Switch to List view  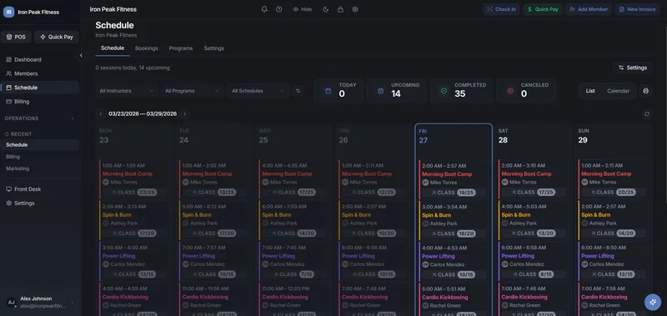coord(590,91)
